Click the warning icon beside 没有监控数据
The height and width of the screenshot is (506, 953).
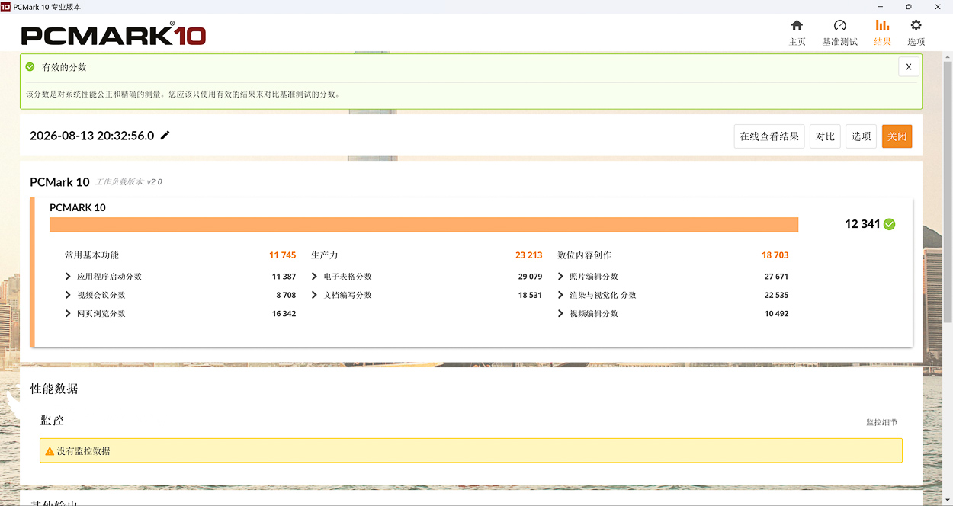coord(50,451)
